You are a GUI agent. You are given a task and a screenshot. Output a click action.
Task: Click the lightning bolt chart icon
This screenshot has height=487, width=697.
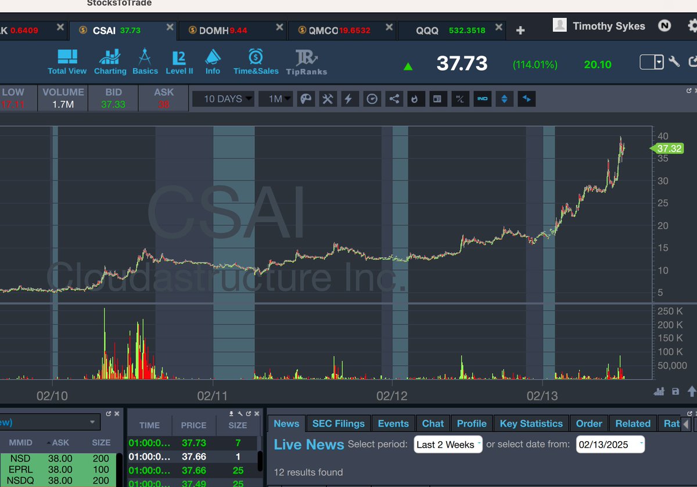tap(348, 99)
